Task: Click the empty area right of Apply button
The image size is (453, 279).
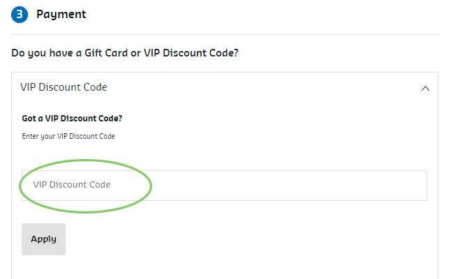Action: click(x=244, y=239)
